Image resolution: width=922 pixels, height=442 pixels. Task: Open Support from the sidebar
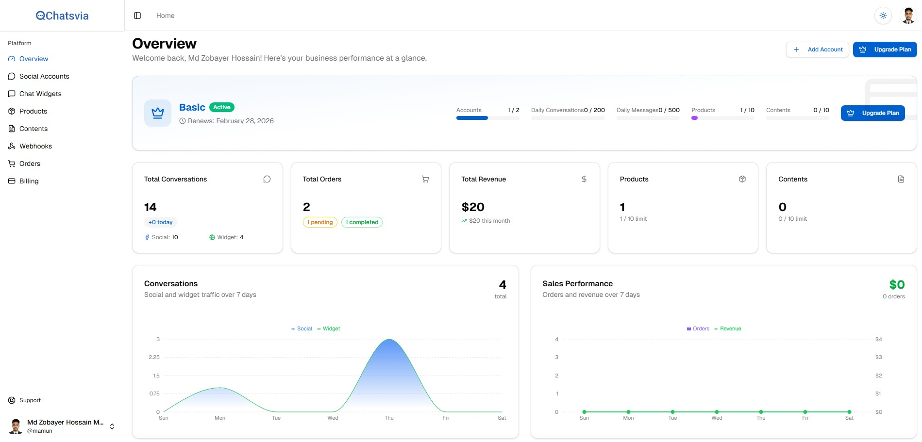click(30, 400)
